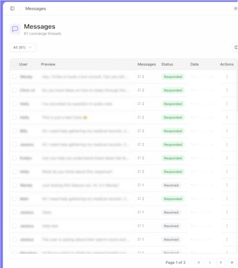Screen dimensions: 238x268
Task: Open actions menu for Jessica's 'Tests' row
Action: pos(227,212)
